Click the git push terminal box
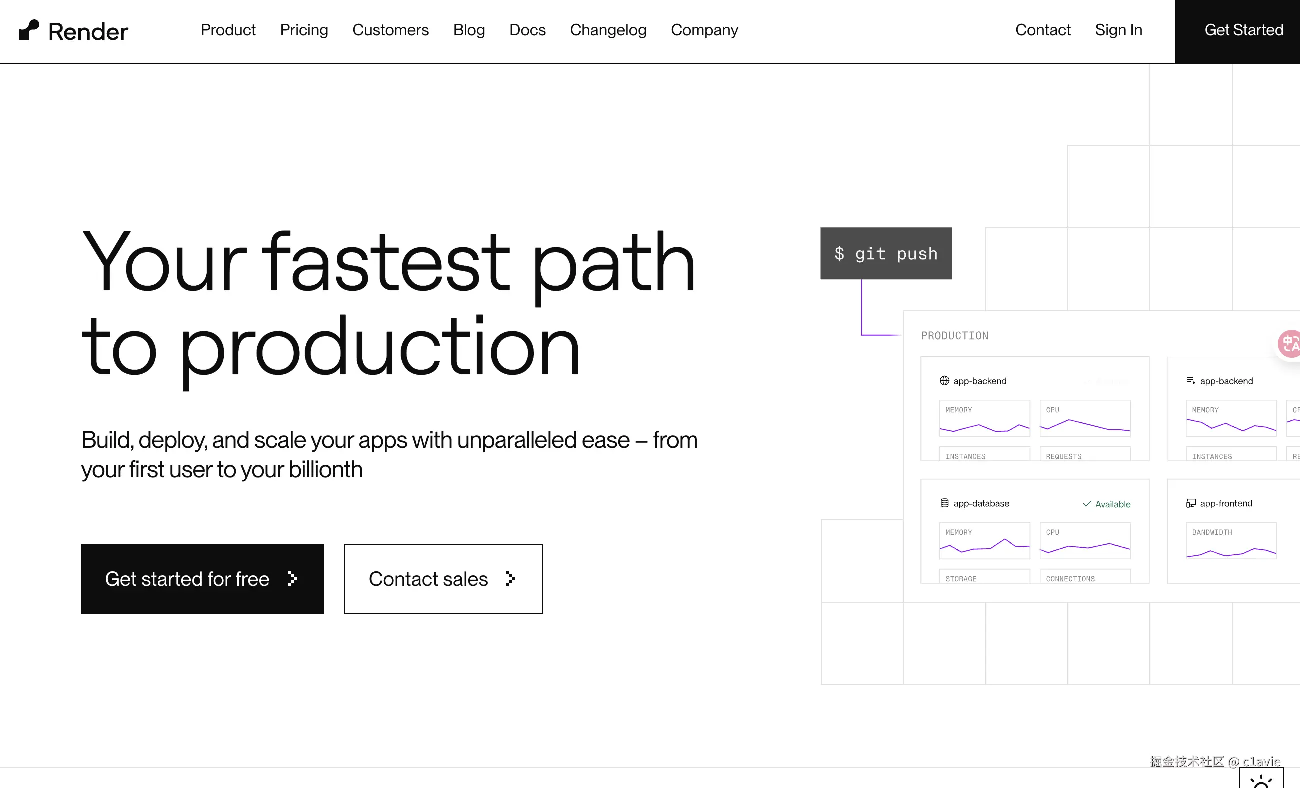1300x788 pixels. (886, 253)
